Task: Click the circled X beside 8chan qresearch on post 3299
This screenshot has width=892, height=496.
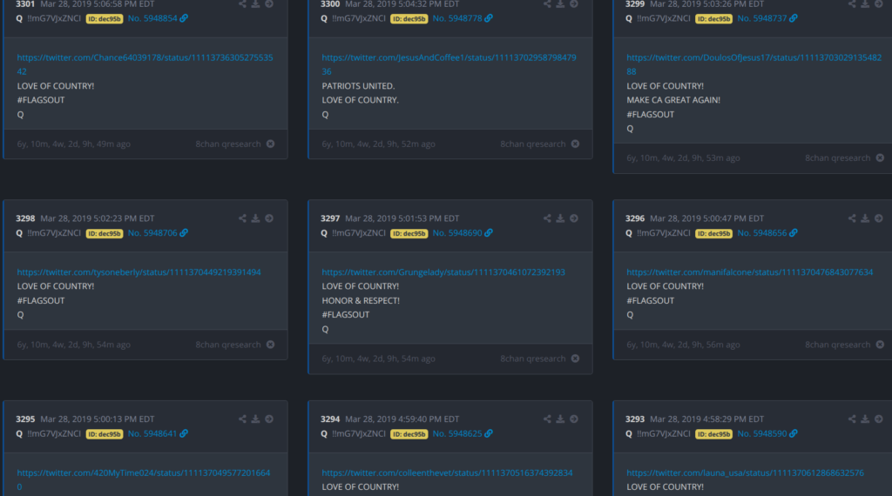Action: (x=880, y=158)
